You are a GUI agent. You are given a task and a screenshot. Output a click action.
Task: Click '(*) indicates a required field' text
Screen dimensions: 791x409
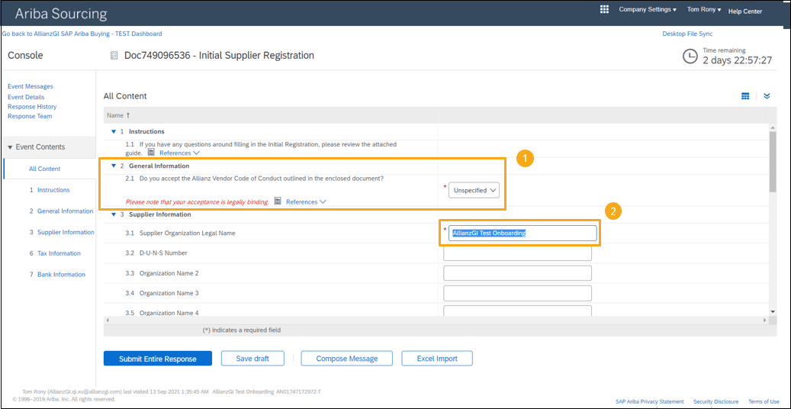(x=241, y=330)
